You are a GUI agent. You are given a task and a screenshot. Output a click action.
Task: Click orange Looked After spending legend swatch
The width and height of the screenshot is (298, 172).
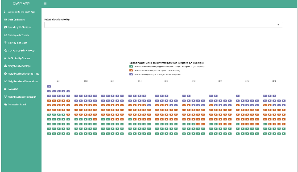point(131,70)
